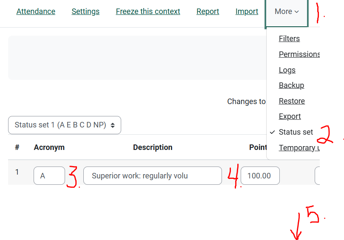Open the More dropdown menu

tap(286, 12)
